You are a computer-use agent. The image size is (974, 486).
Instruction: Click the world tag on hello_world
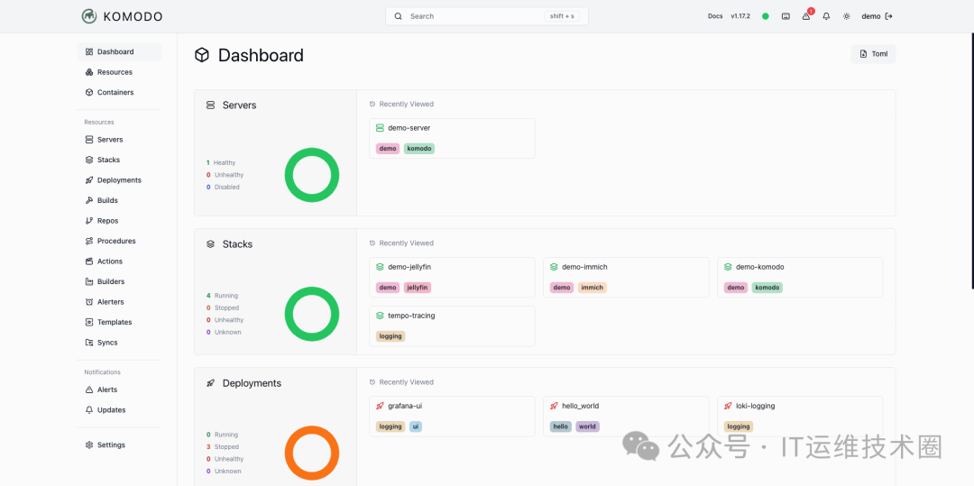[x=587, y=427]
